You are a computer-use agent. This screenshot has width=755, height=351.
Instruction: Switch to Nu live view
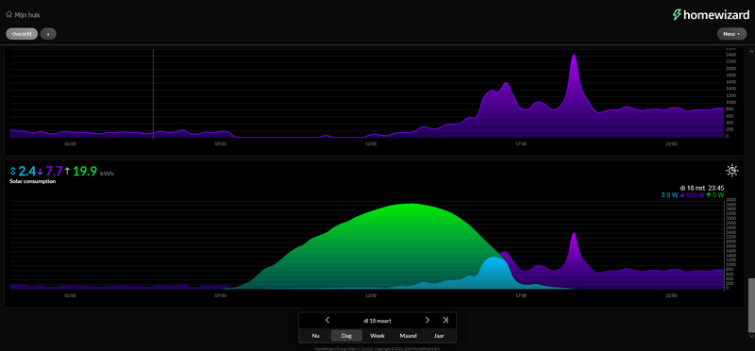[x=315, y=336]
